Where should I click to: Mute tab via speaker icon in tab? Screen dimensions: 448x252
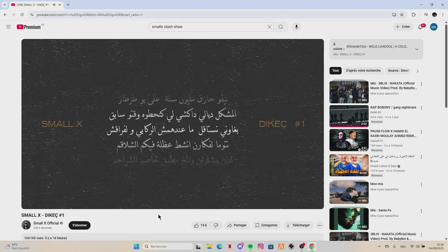pyautogui.click(x=54, y=5)
